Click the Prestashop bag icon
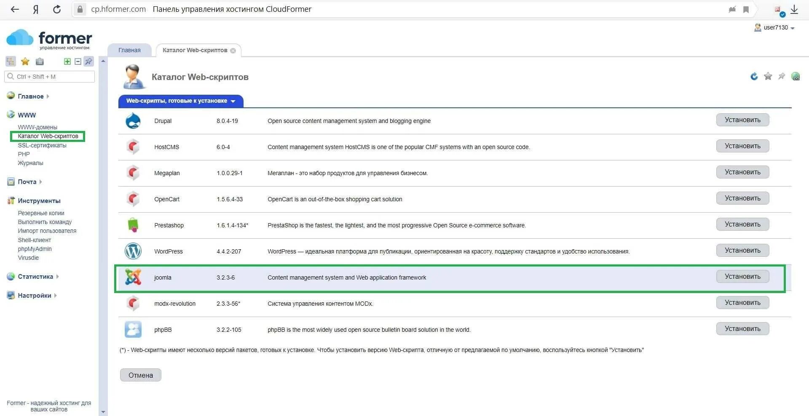This screenshot has width=809, height=416. pos(133,225)
